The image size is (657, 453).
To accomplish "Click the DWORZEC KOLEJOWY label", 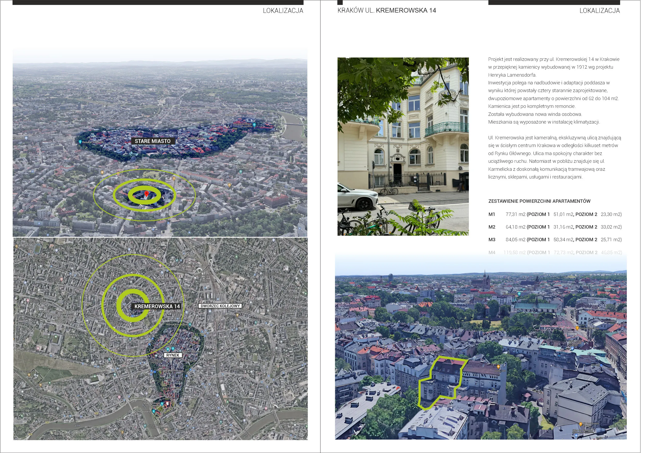I will pos(220,306).
